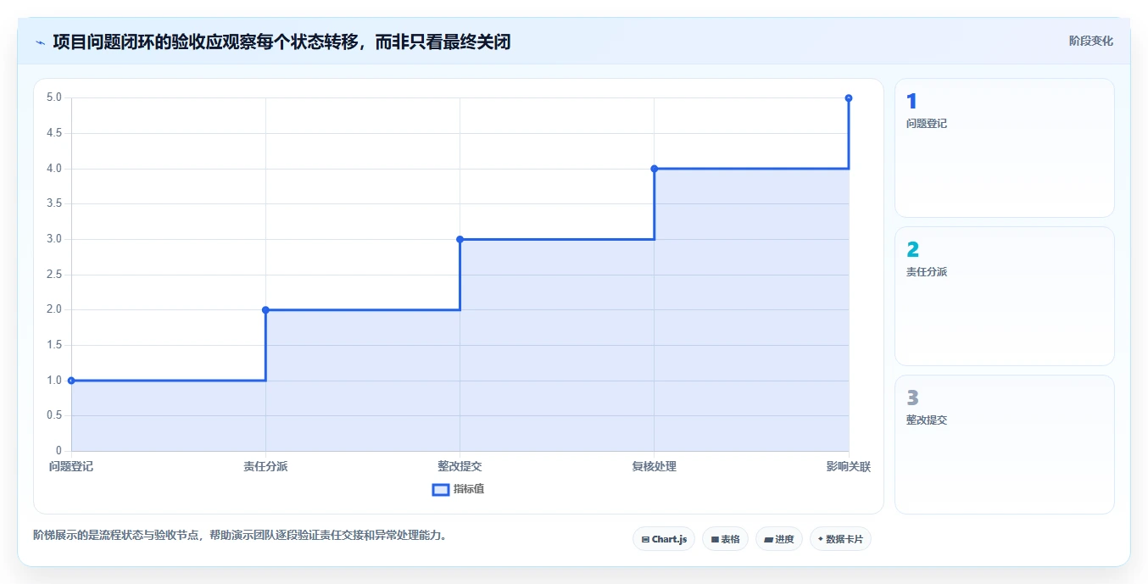This screenshot has width=1148, height=584.
Task: Click the footnote text starting 阶梯展示
Action: (x=240, y=535)
